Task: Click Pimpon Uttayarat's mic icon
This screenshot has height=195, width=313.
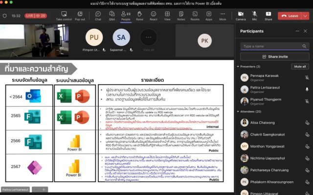Action: [307, 193]
